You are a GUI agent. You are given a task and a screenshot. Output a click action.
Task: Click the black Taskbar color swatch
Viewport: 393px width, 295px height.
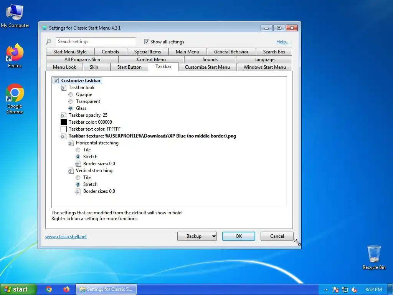(x=64, y=122)
